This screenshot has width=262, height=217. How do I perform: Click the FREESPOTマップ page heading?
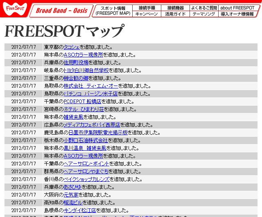[x=65, y=31]
